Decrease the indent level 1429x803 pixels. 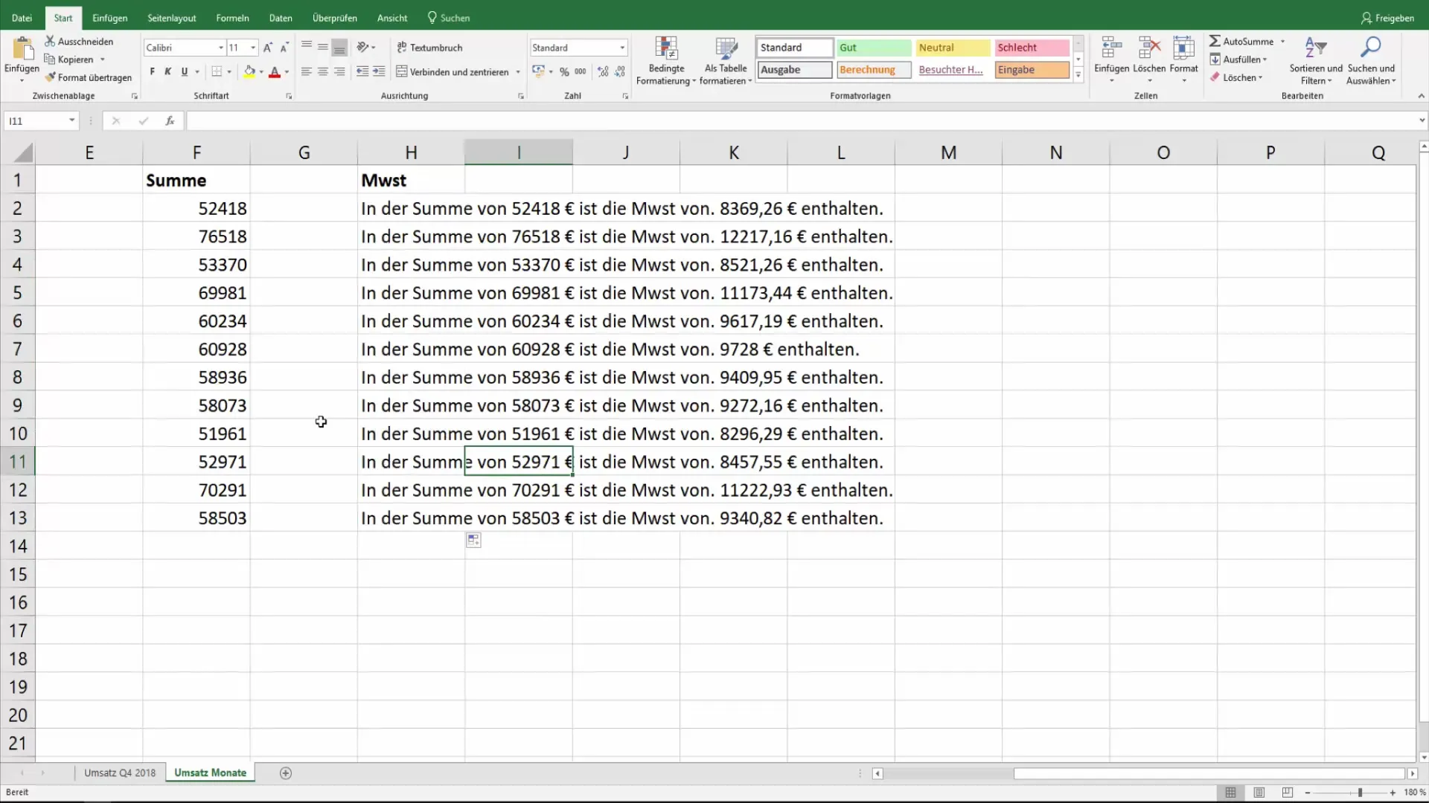[x=362, y=72]
